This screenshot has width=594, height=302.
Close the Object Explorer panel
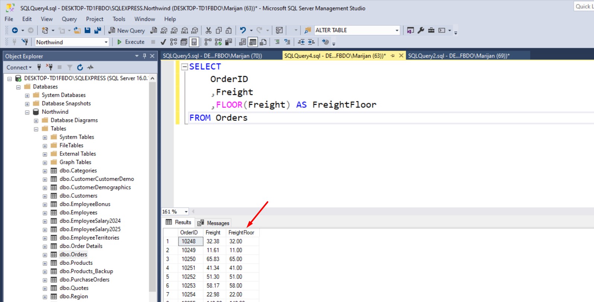pos(152,56)
